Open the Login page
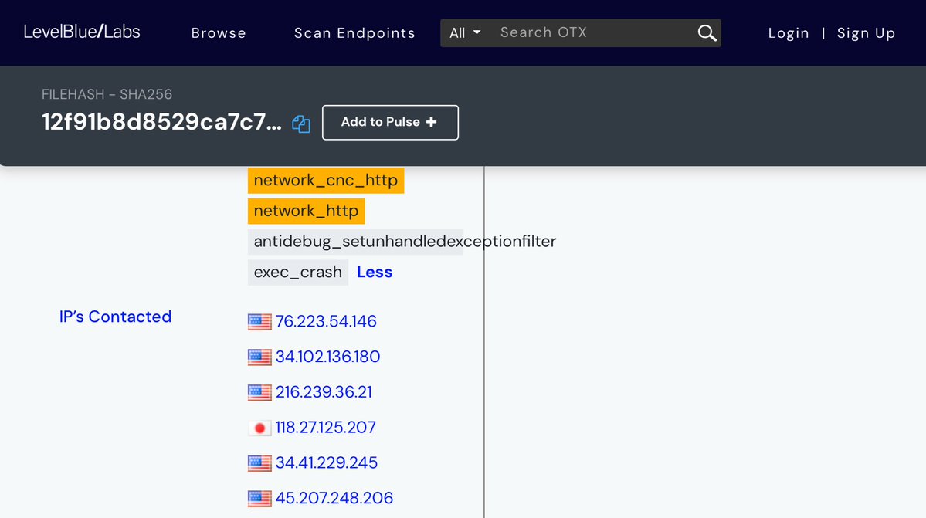Image resolution: width=926 pixels, height=518 pixels. pyautogui.click(x=789, y=33)
